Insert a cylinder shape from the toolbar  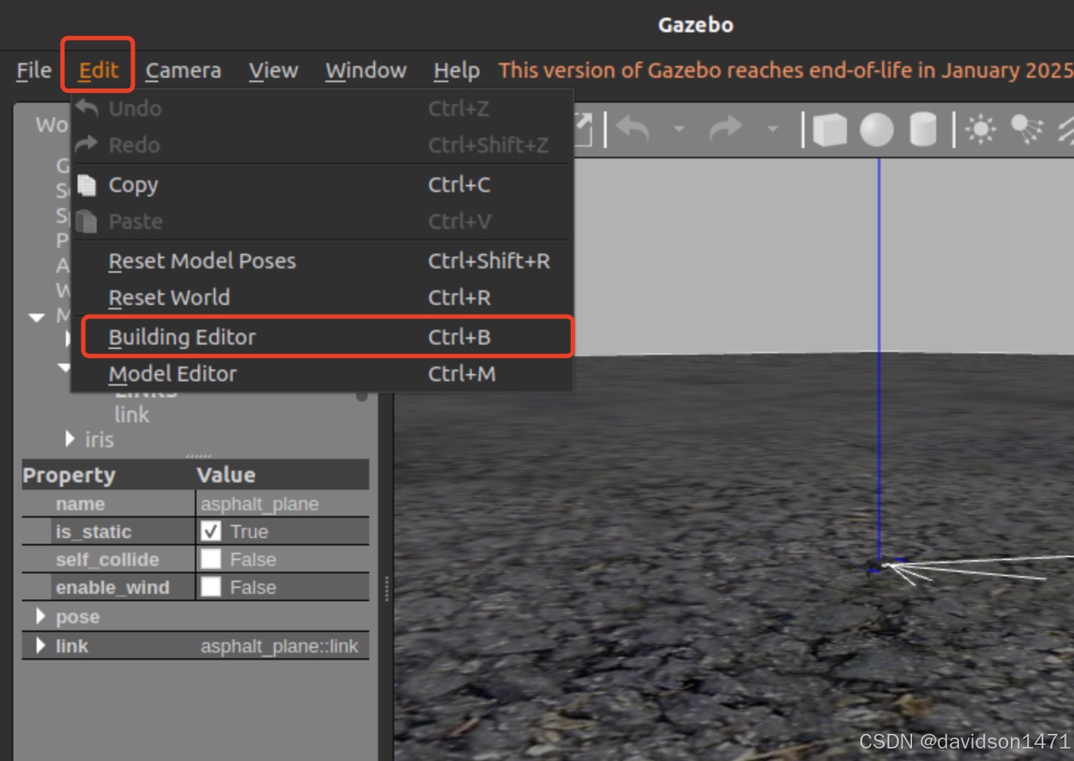923,130
